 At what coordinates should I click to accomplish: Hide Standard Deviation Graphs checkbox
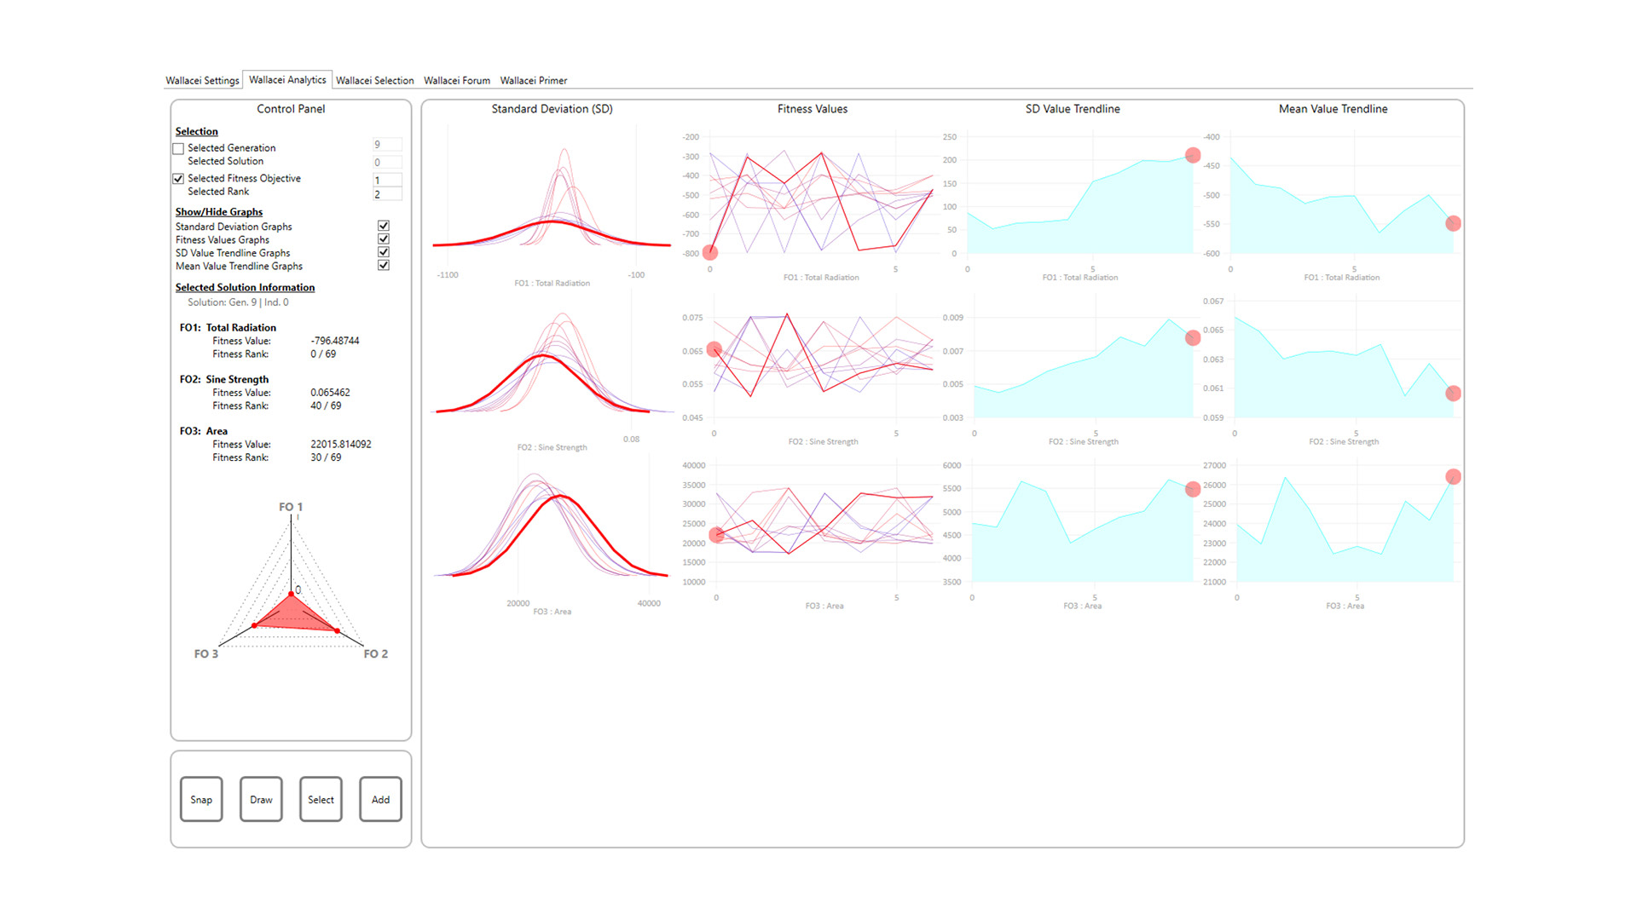click(x=384, y=226)
